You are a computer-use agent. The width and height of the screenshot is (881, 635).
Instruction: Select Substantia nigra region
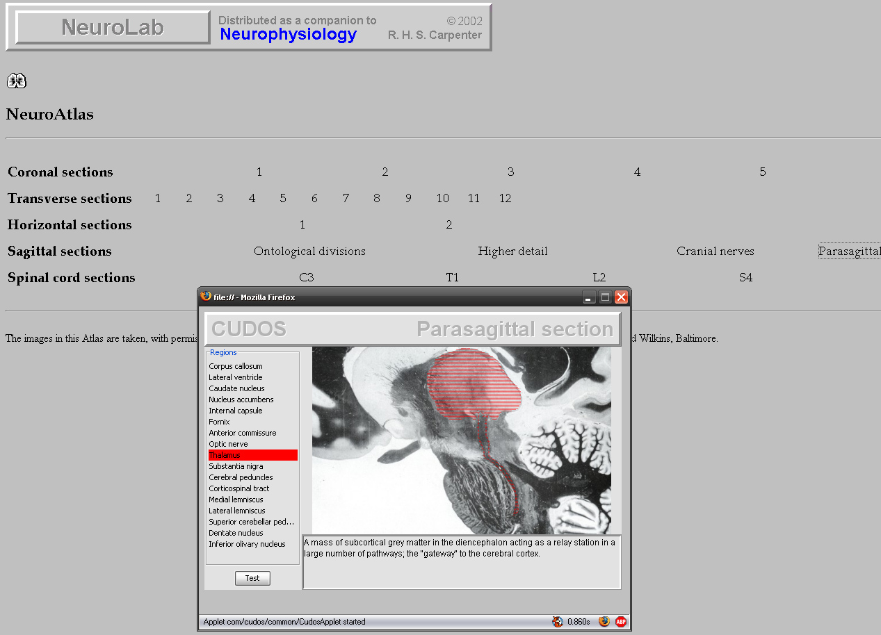pyautogui.click(x=236, y=466)
